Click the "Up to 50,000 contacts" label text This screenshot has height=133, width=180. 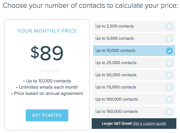116,75
